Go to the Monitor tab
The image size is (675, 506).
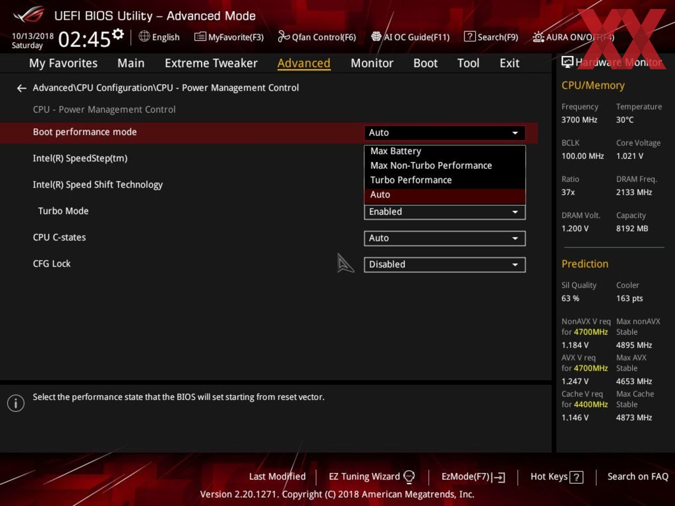372,63
